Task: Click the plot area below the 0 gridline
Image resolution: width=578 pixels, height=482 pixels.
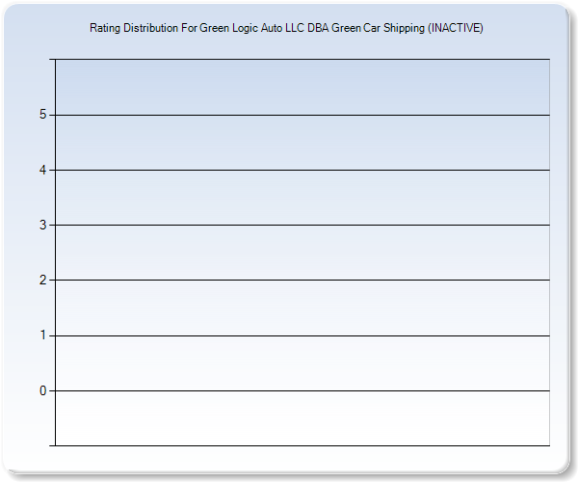Action: 302,418
